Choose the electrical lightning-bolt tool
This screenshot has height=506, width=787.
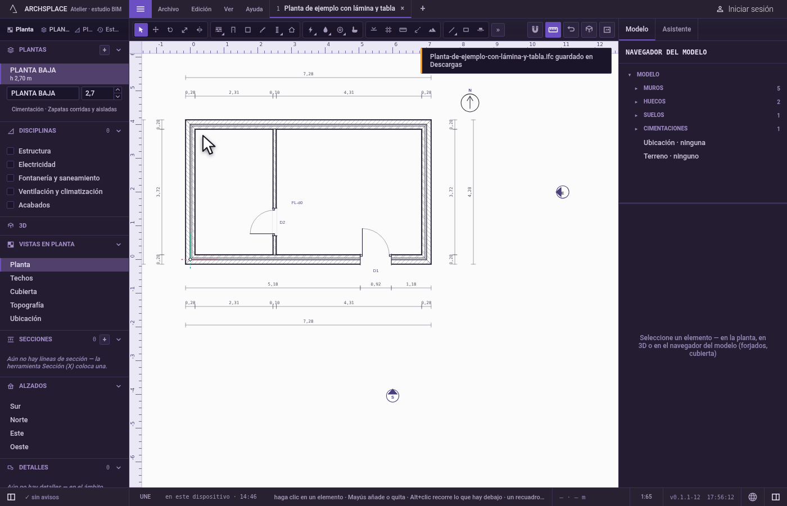311,30
